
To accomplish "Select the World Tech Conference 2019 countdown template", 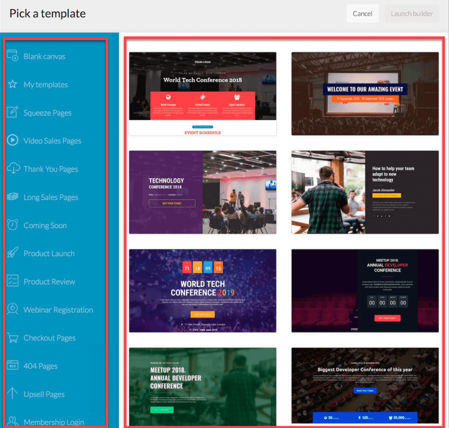I will tap(203, 291).
